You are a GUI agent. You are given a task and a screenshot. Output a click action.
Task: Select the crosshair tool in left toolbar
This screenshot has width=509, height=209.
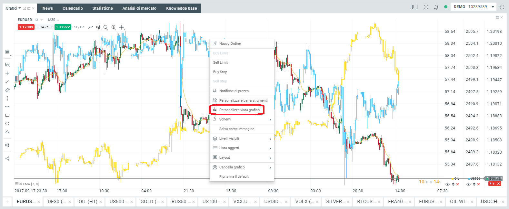[x=7, y=73]
